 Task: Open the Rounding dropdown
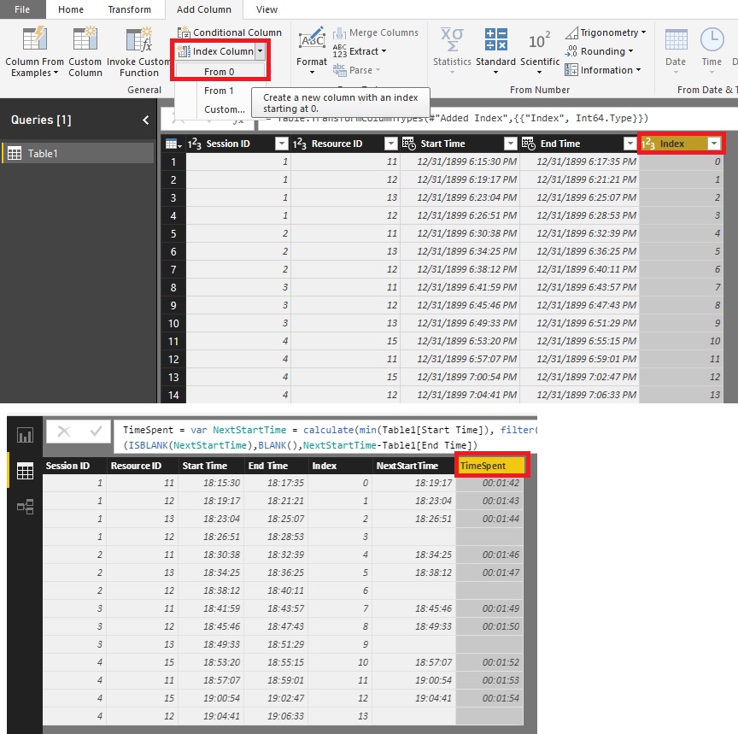click(599, 51)
